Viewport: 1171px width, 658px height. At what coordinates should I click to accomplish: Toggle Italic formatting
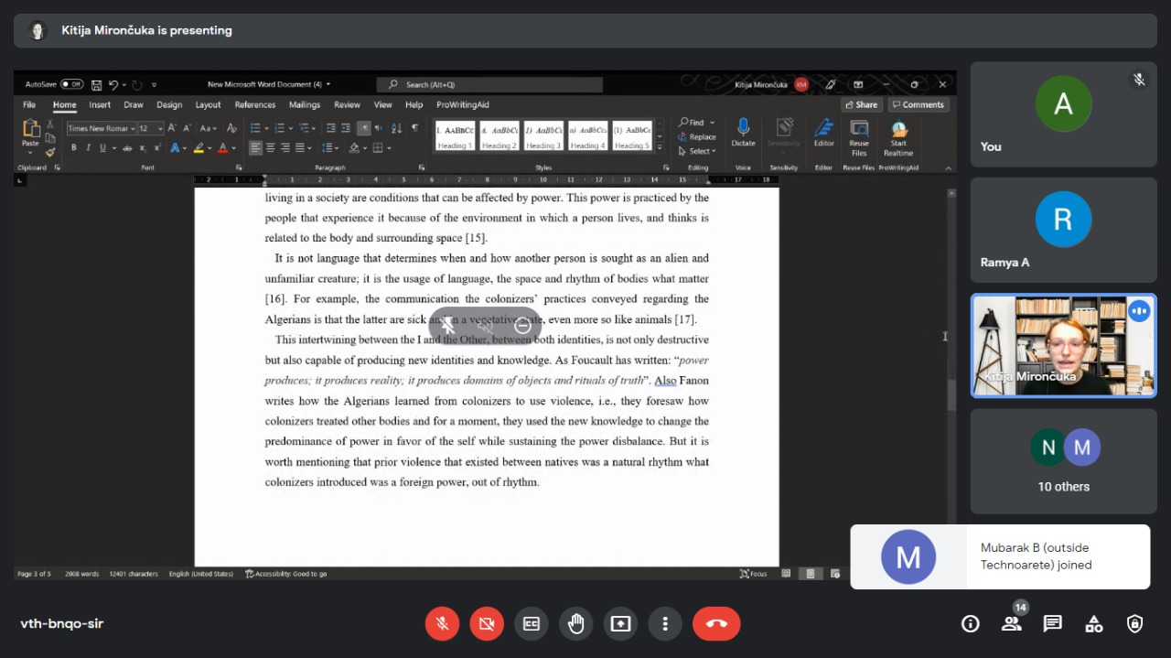click(x=88, y=147)
